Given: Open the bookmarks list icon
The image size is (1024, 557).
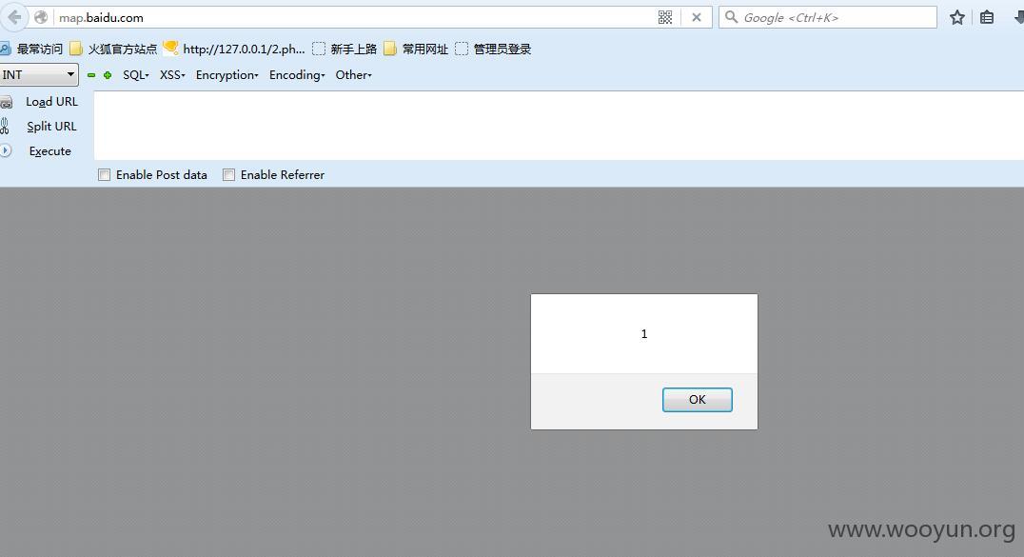Looking at the screenshot, I should pyautogui.click(x=987, y=18).
